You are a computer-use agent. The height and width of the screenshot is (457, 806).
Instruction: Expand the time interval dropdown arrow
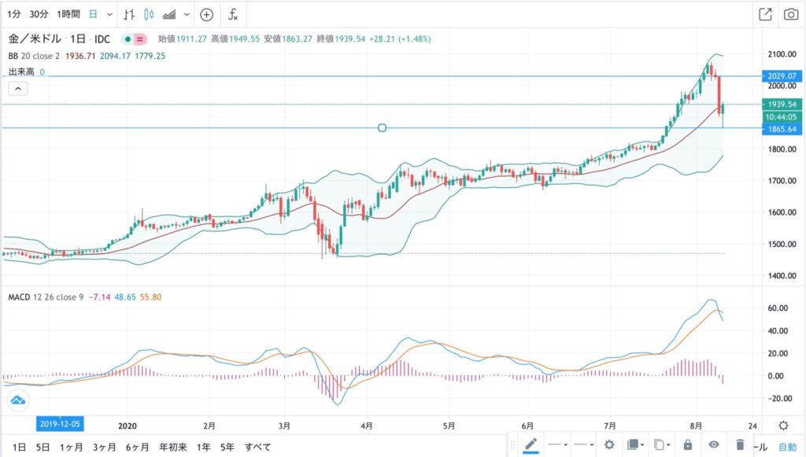coord(108,14)
